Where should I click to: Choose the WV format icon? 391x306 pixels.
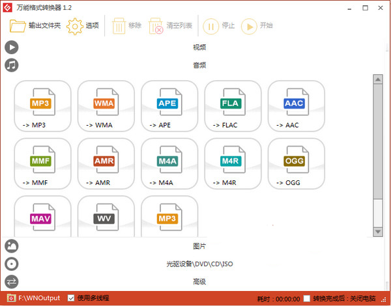106,218
